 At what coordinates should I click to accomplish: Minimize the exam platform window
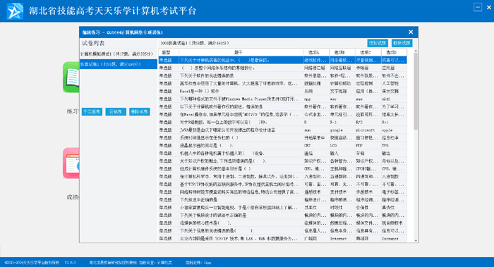point(478,7)
